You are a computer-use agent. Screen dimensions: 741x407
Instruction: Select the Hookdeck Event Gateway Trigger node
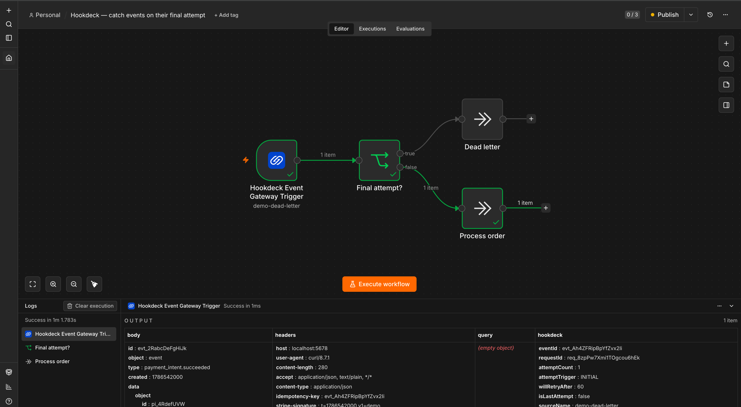pos(276,160)
